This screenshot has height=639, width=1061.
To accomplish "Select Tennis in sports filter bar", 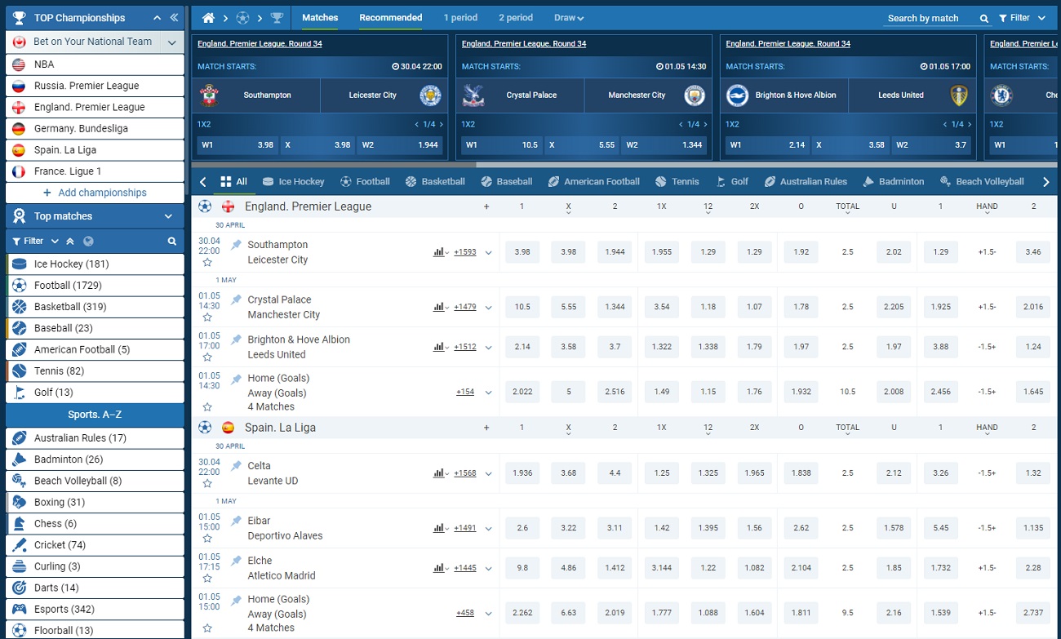I will pos(677,182).
